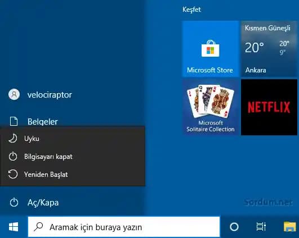Open the velociraptor account name
The width and height of the screenshot is (299, 238).
click(x=50, y=95)
